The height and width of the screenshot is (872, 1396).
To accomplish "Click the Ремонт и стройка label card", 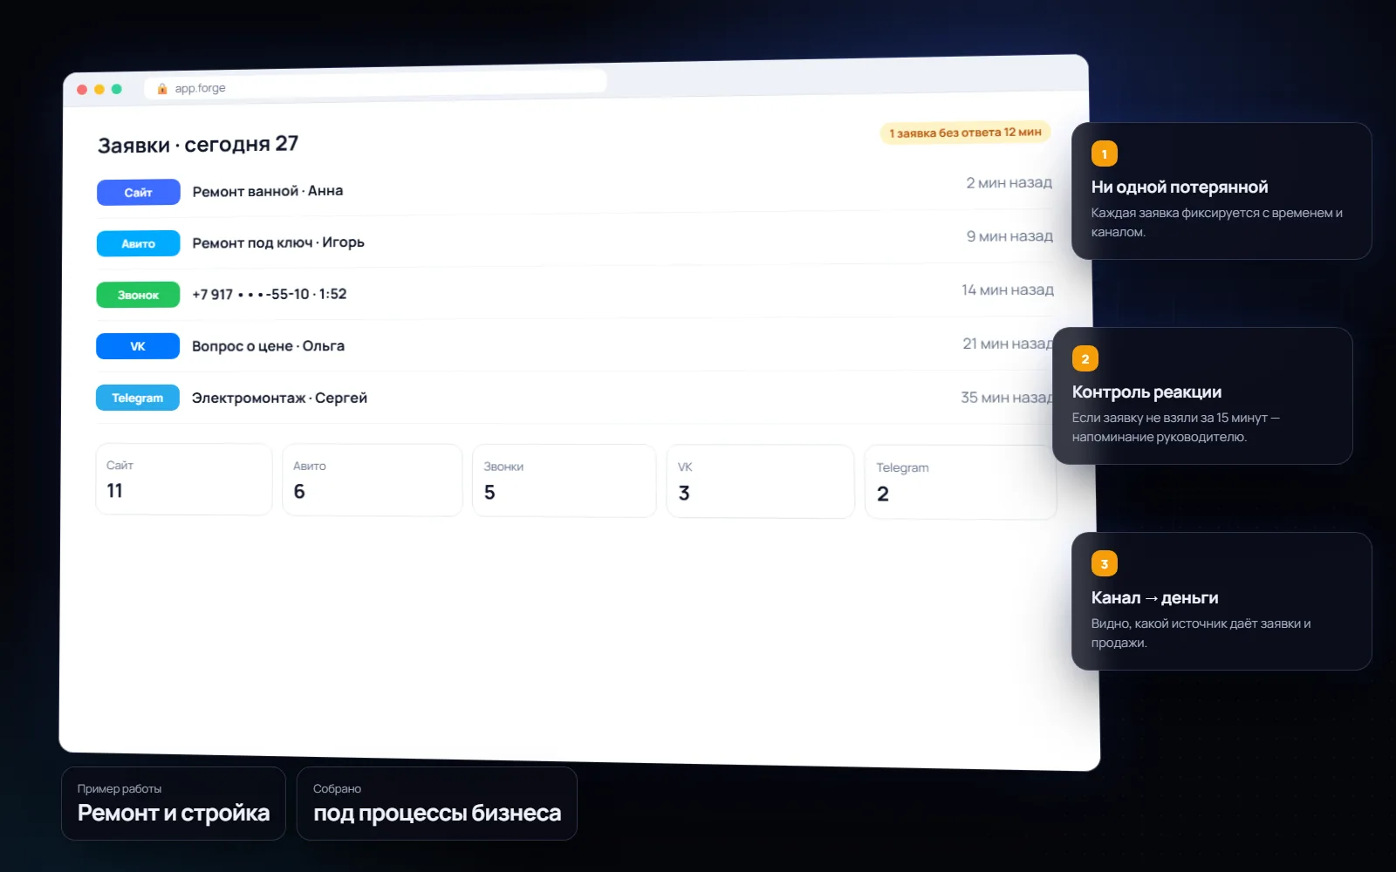I will pyautogui.click(x=174, y=803).
